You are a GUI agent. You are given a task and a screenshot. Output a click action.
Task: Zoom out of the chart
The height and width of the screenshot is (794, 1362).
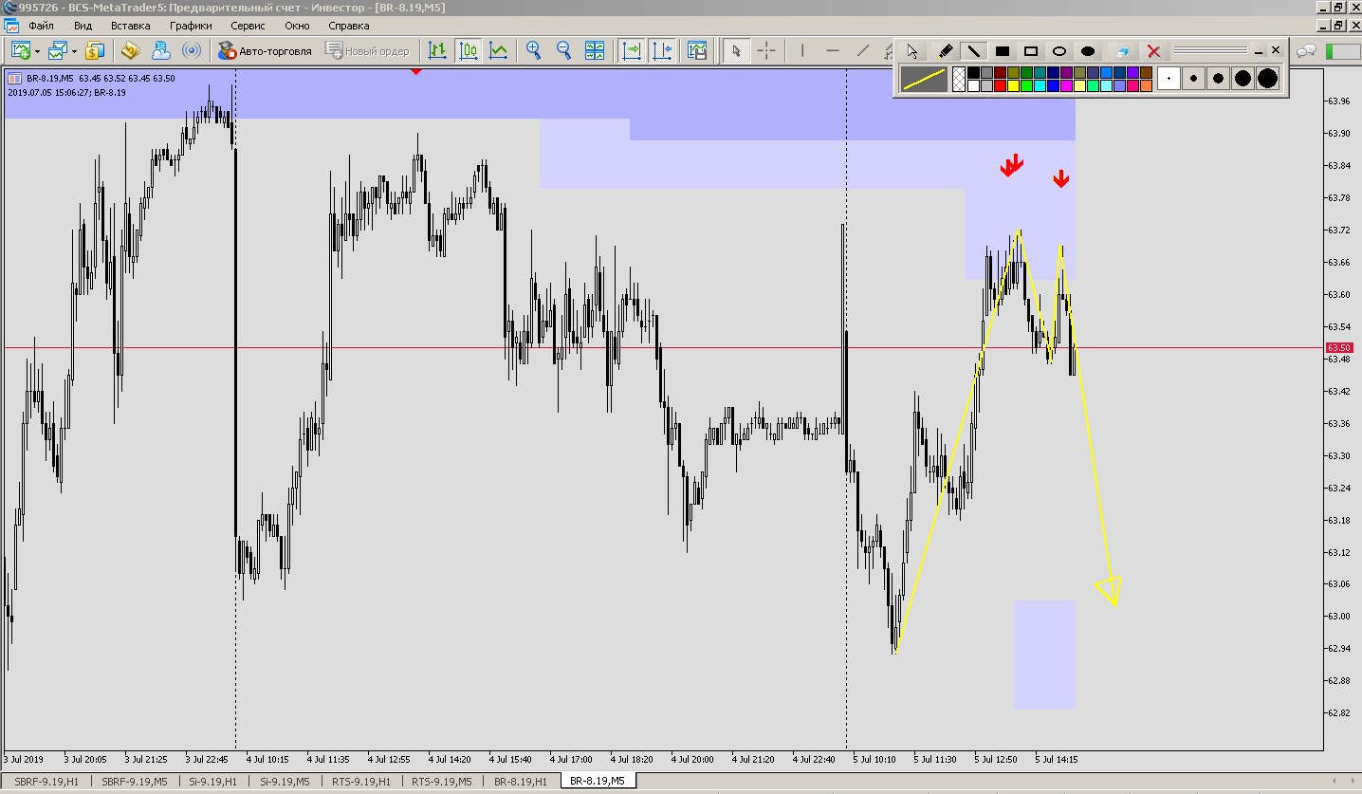tap(563, 50)
